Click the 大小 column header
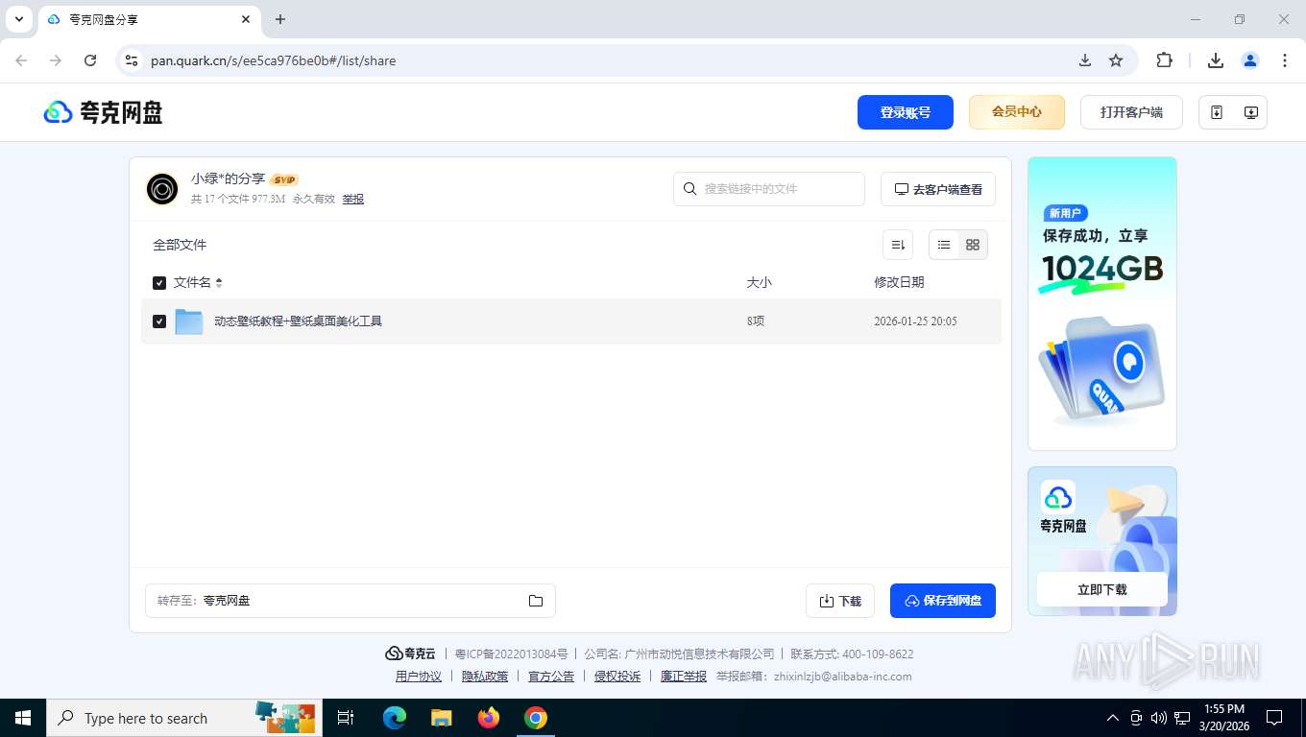This screenshot has width=1306, height=737. [760, 283]
